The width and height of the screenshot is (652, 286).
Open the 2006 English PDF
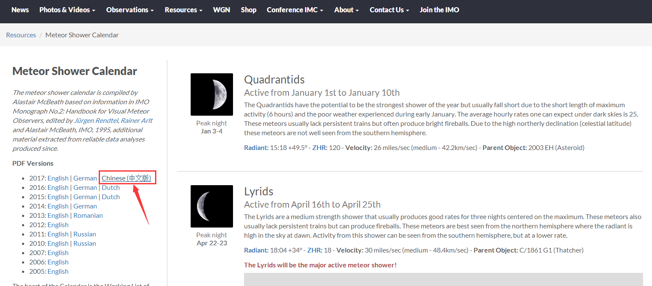click(x=58, y=262)
